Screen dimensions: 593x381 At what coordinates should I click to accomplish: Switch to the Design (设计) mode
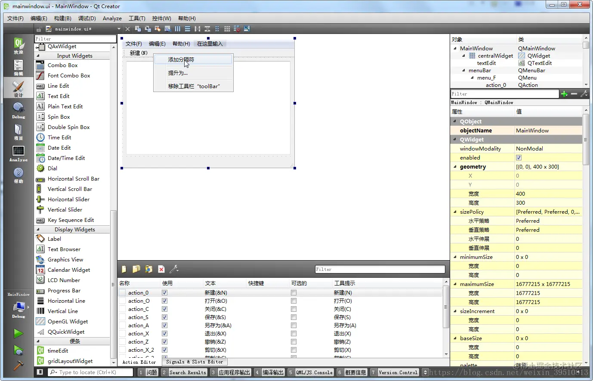pos(19,89)
